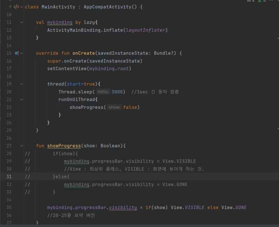Click the false argument on line 22
This screenshot has width=279, height=227.
coord(130,107)
